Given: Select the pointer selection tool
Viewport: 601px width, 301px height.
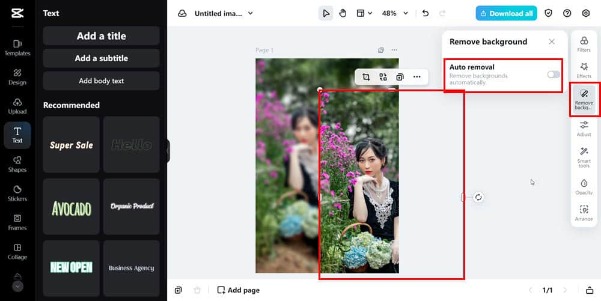Looking at the screenshot, I should tap(326, 13).
